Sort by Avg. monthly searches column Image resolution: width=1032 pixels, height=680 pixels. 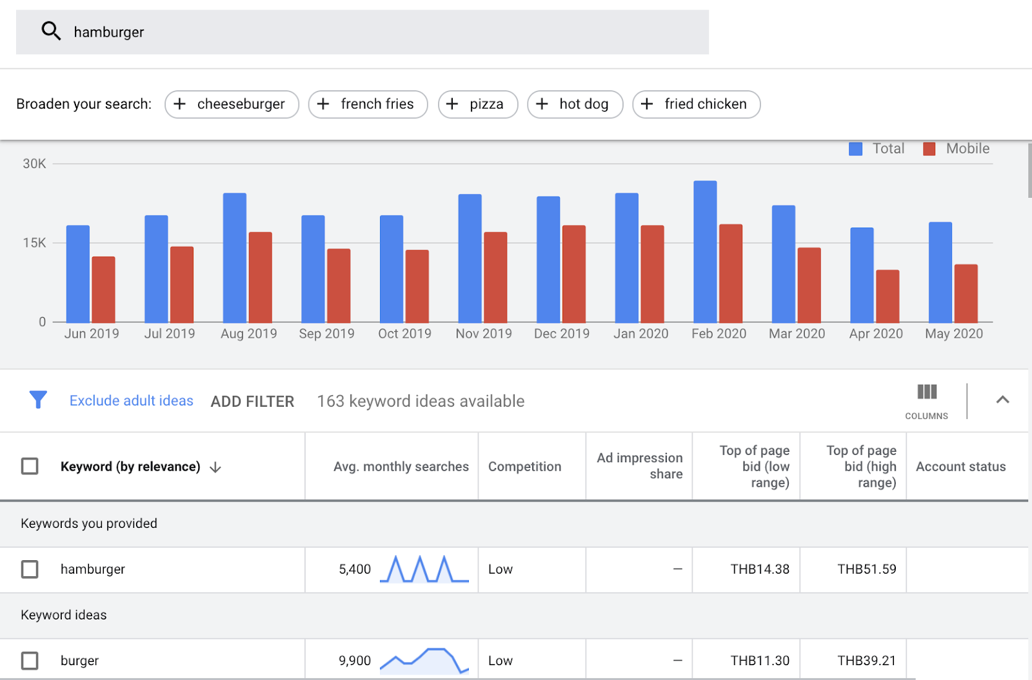401,467
